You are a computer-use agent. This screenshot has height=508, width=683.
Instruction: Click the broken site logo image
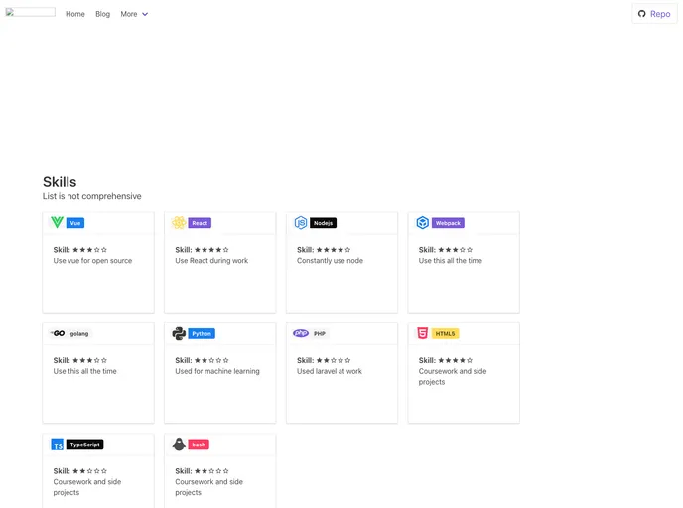pos(30,12)
